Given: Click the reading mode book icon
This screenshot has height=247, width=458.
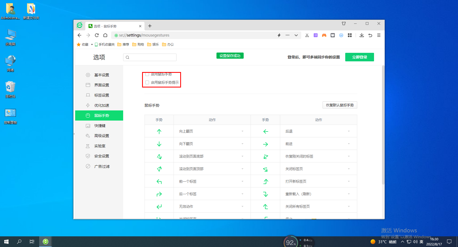Looking at the screenshot, I should pos(333,35).
